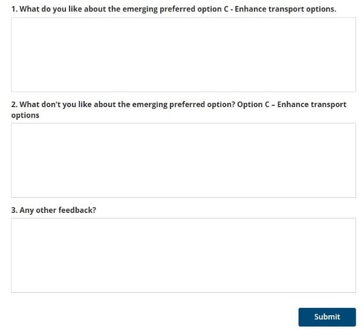Place cursor in 'What do you like' field

pos(183,54)
